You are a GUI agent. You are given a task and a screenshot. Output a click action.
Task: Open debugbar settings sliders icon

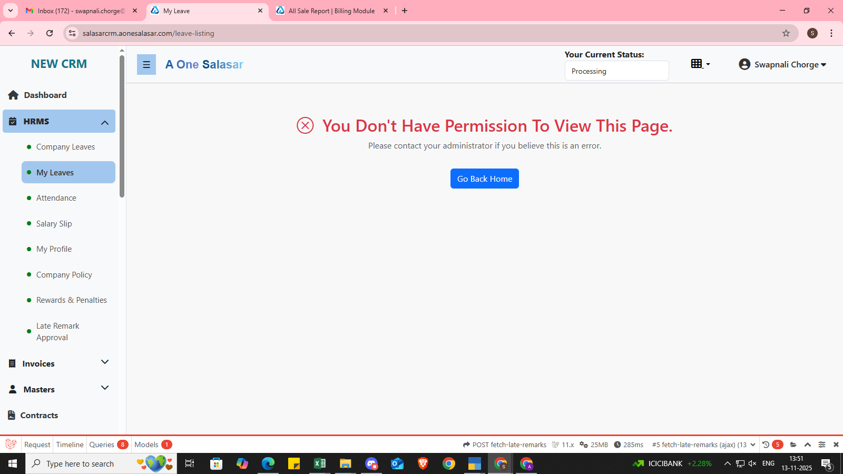[821, 445]
